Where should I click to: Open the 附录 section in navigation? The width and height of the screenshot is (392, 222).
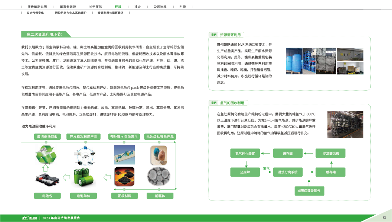click(183, 7)
